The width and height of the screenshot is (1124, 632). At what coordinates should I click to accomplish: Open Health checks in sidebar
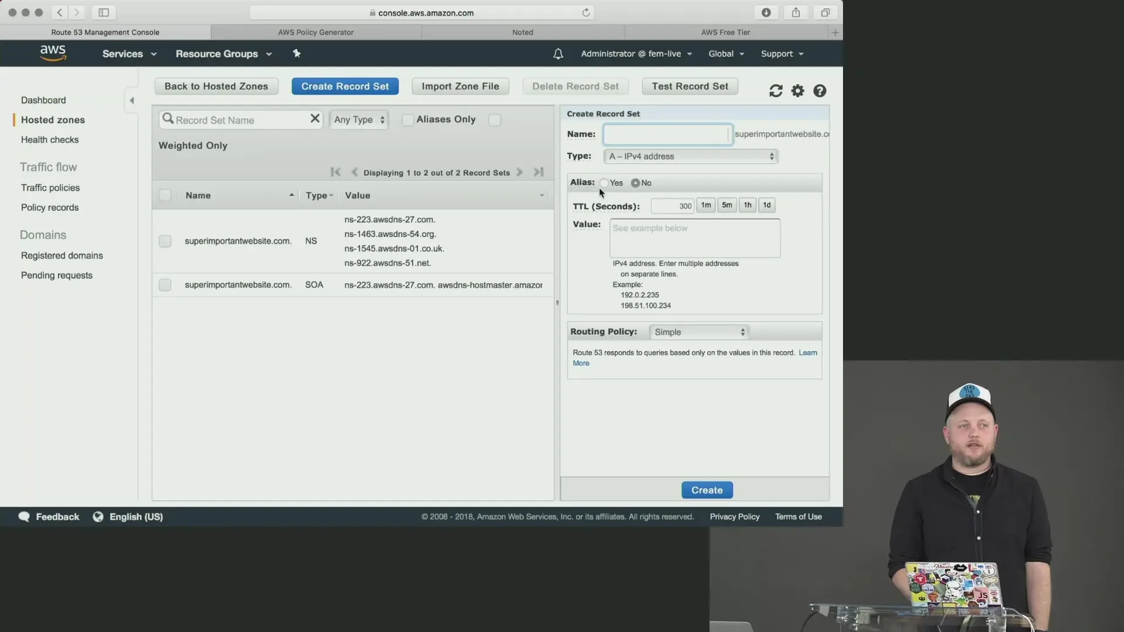click(50, 139)
